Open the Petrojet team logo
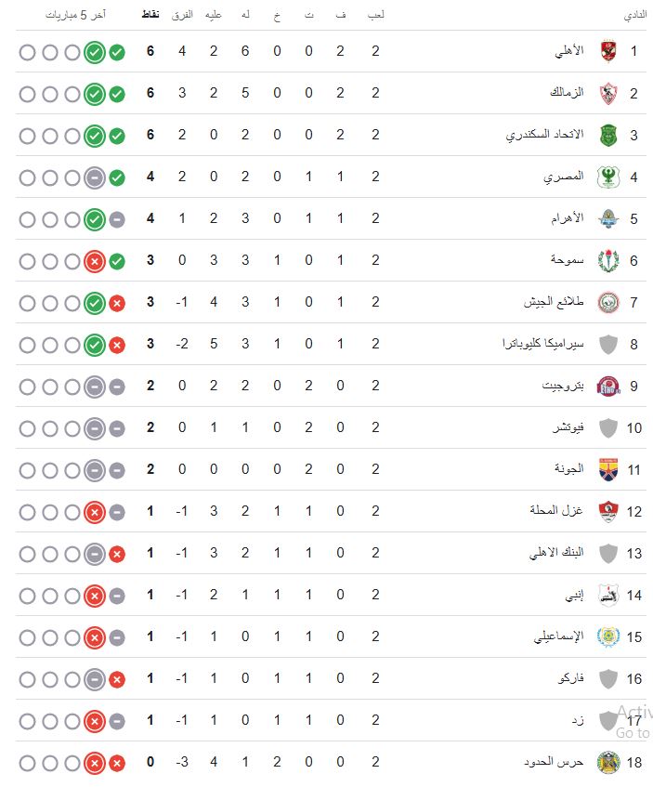The height and width of the screenshot is (787, 653). [x=608, y=387]
